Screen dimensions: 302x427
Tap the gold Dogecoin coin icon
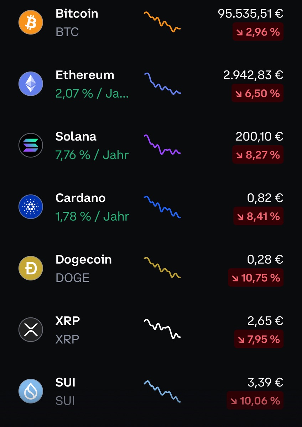point(31,268)
